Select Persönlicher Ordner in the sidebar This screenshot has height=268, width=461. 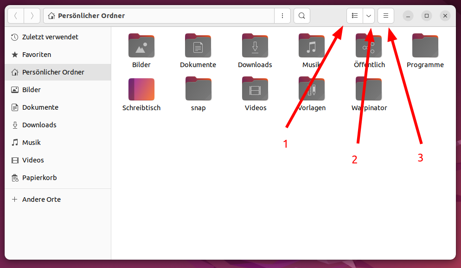point(58,72)
